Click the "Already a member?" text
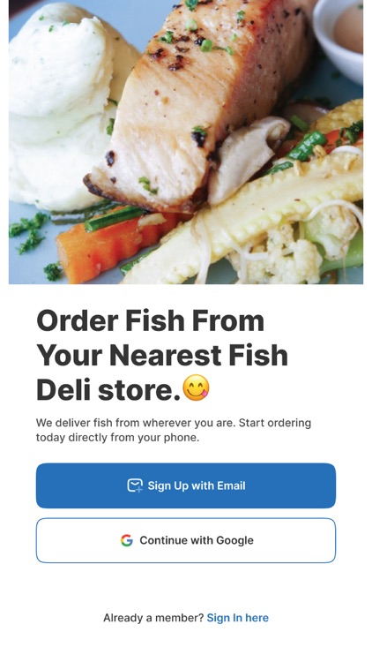This screenshot has height=662, width=372. [x=153, y=618]
